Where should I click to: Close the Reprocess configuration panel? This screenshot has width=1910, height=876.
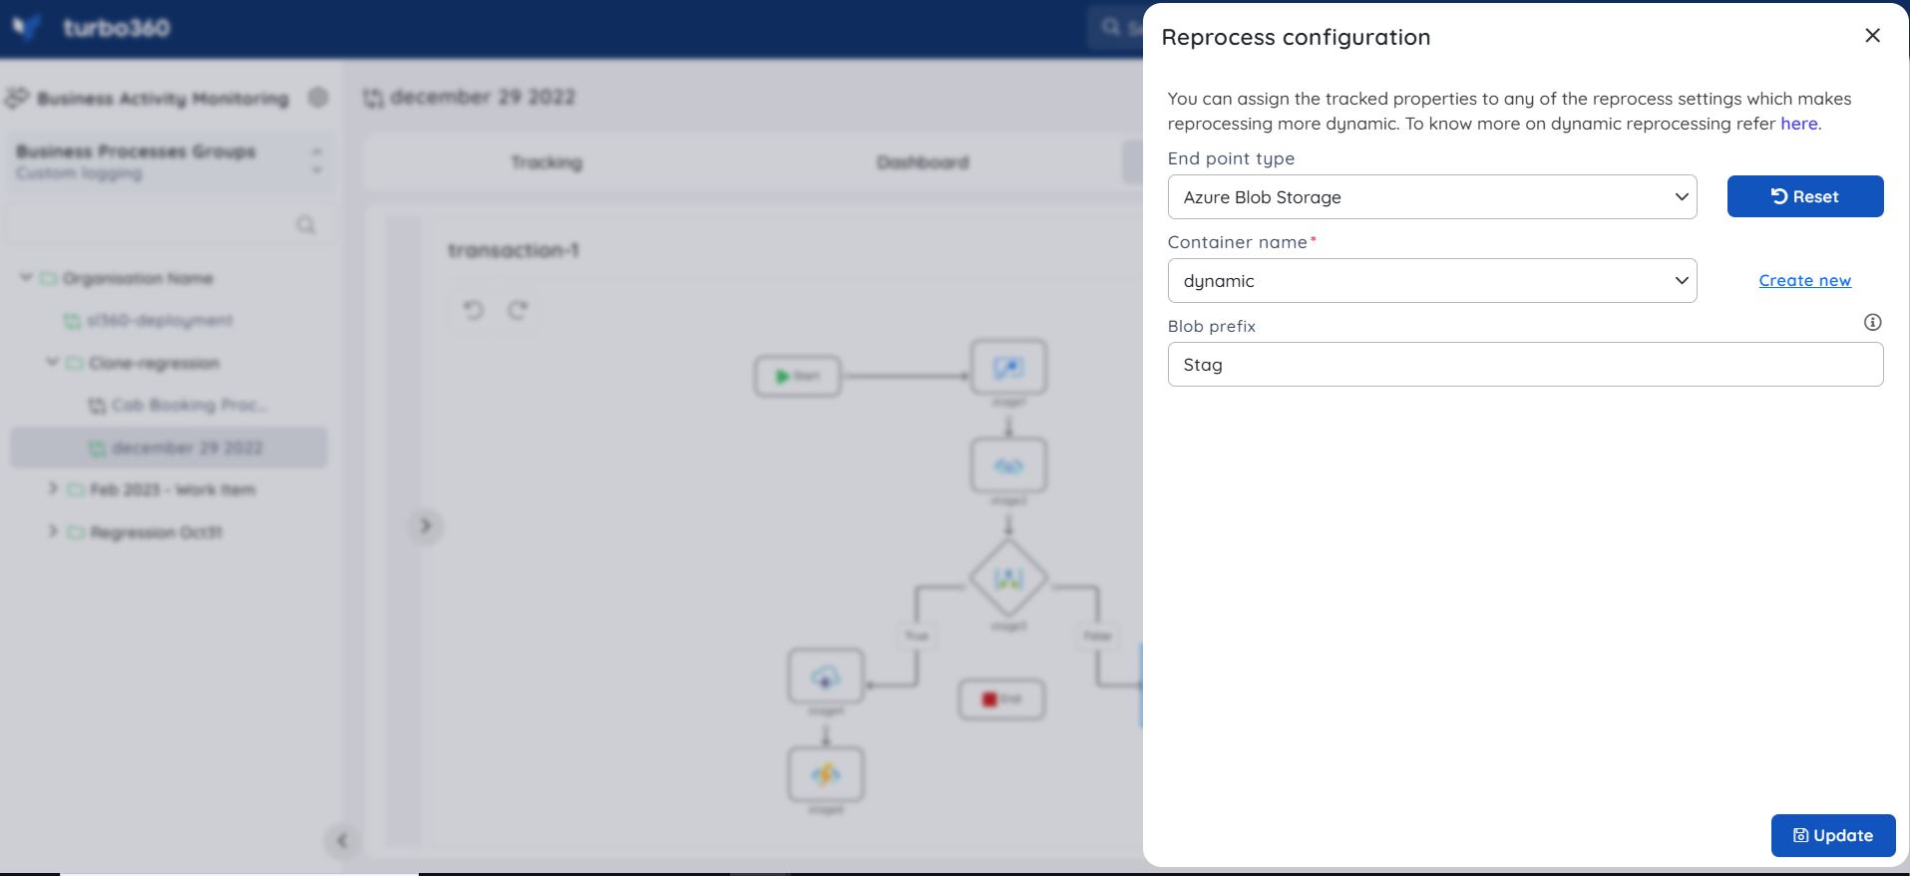(1872, 36)
